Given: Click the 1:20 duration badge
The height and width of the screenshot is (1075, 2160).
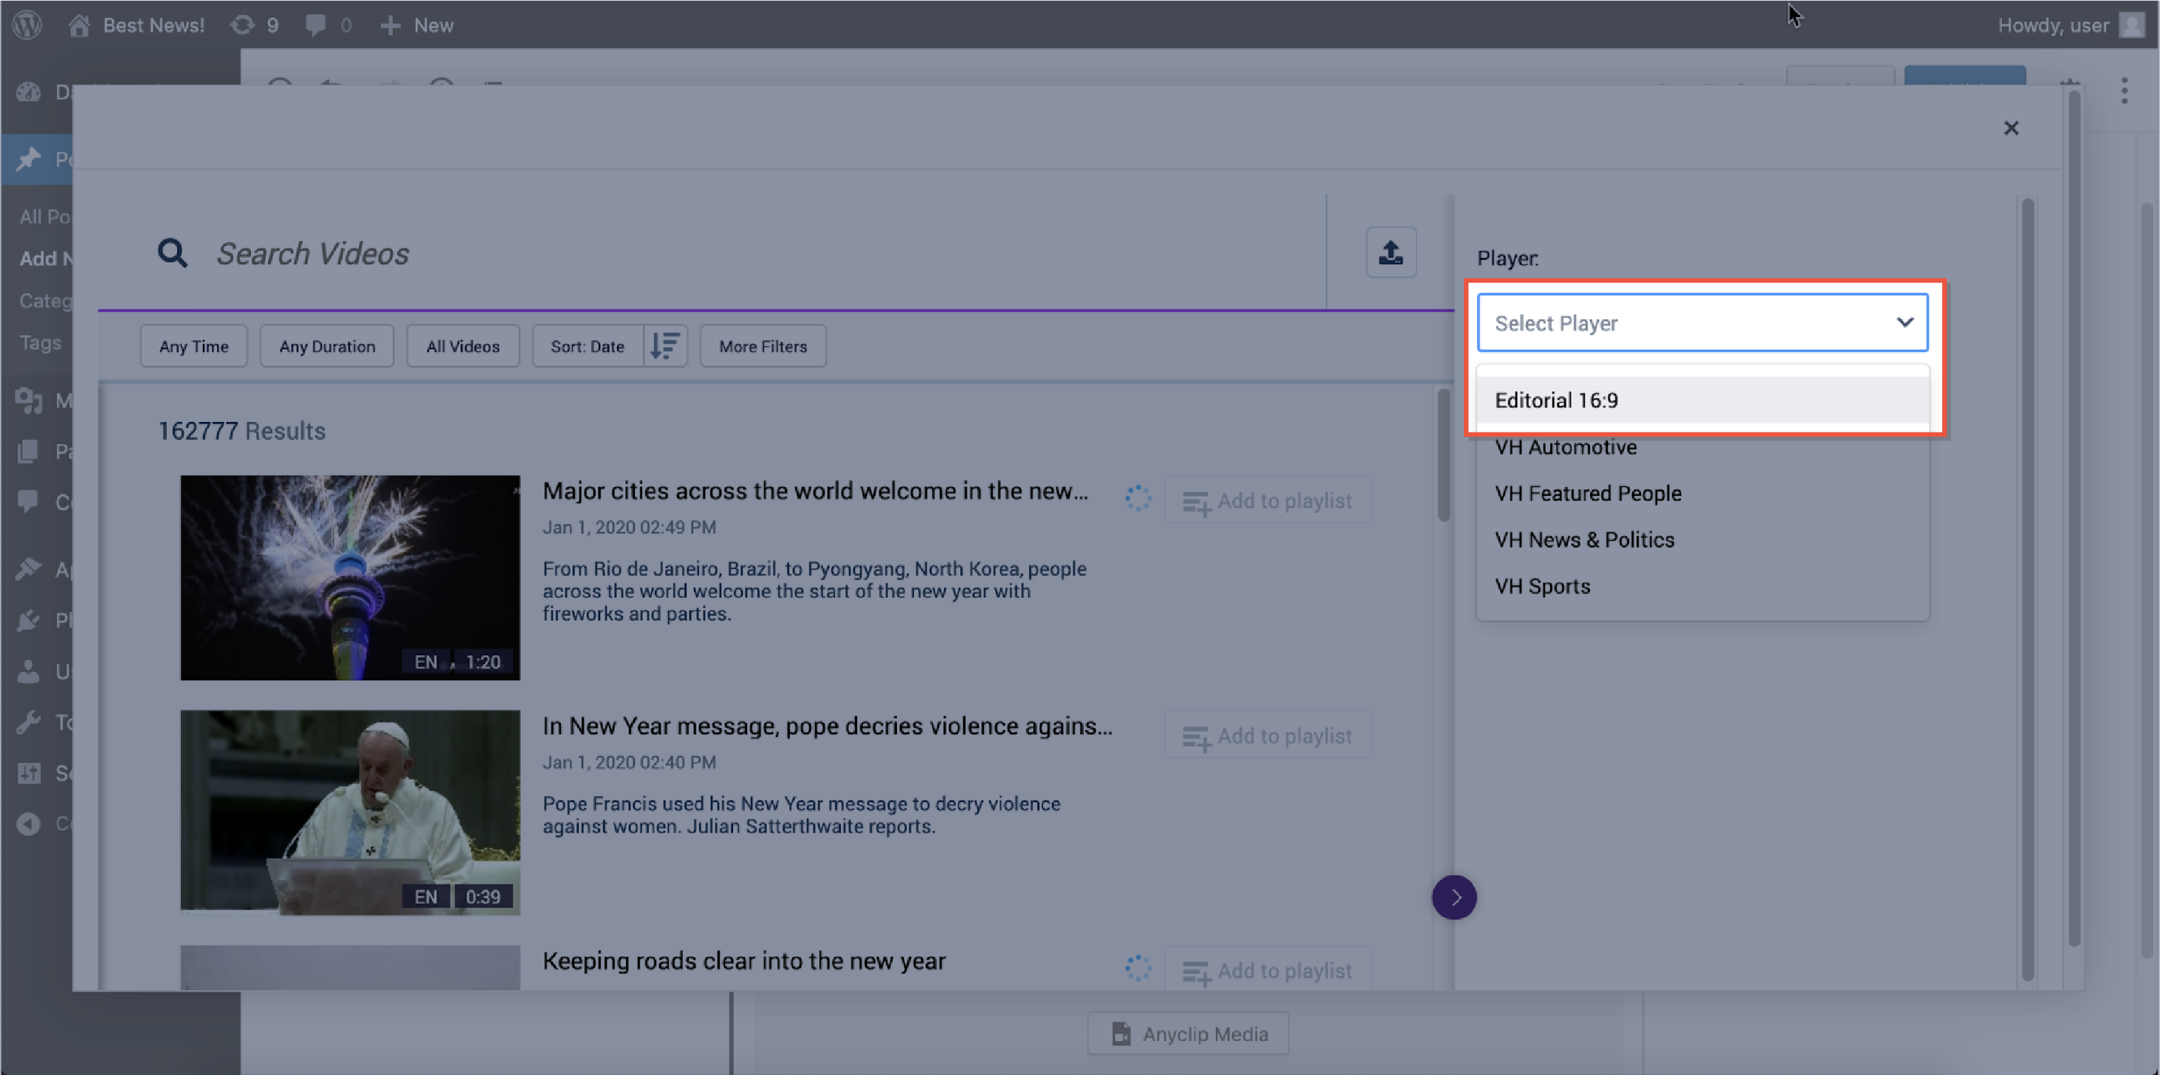Looking at the screenshot, I should coord(483,661).
